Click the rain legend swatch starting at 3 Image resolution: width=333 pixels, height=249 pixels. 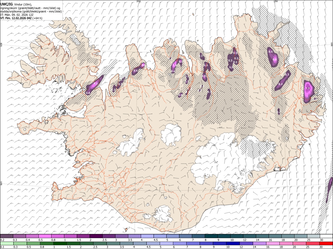pyautogui.click(x=113, y=244)
